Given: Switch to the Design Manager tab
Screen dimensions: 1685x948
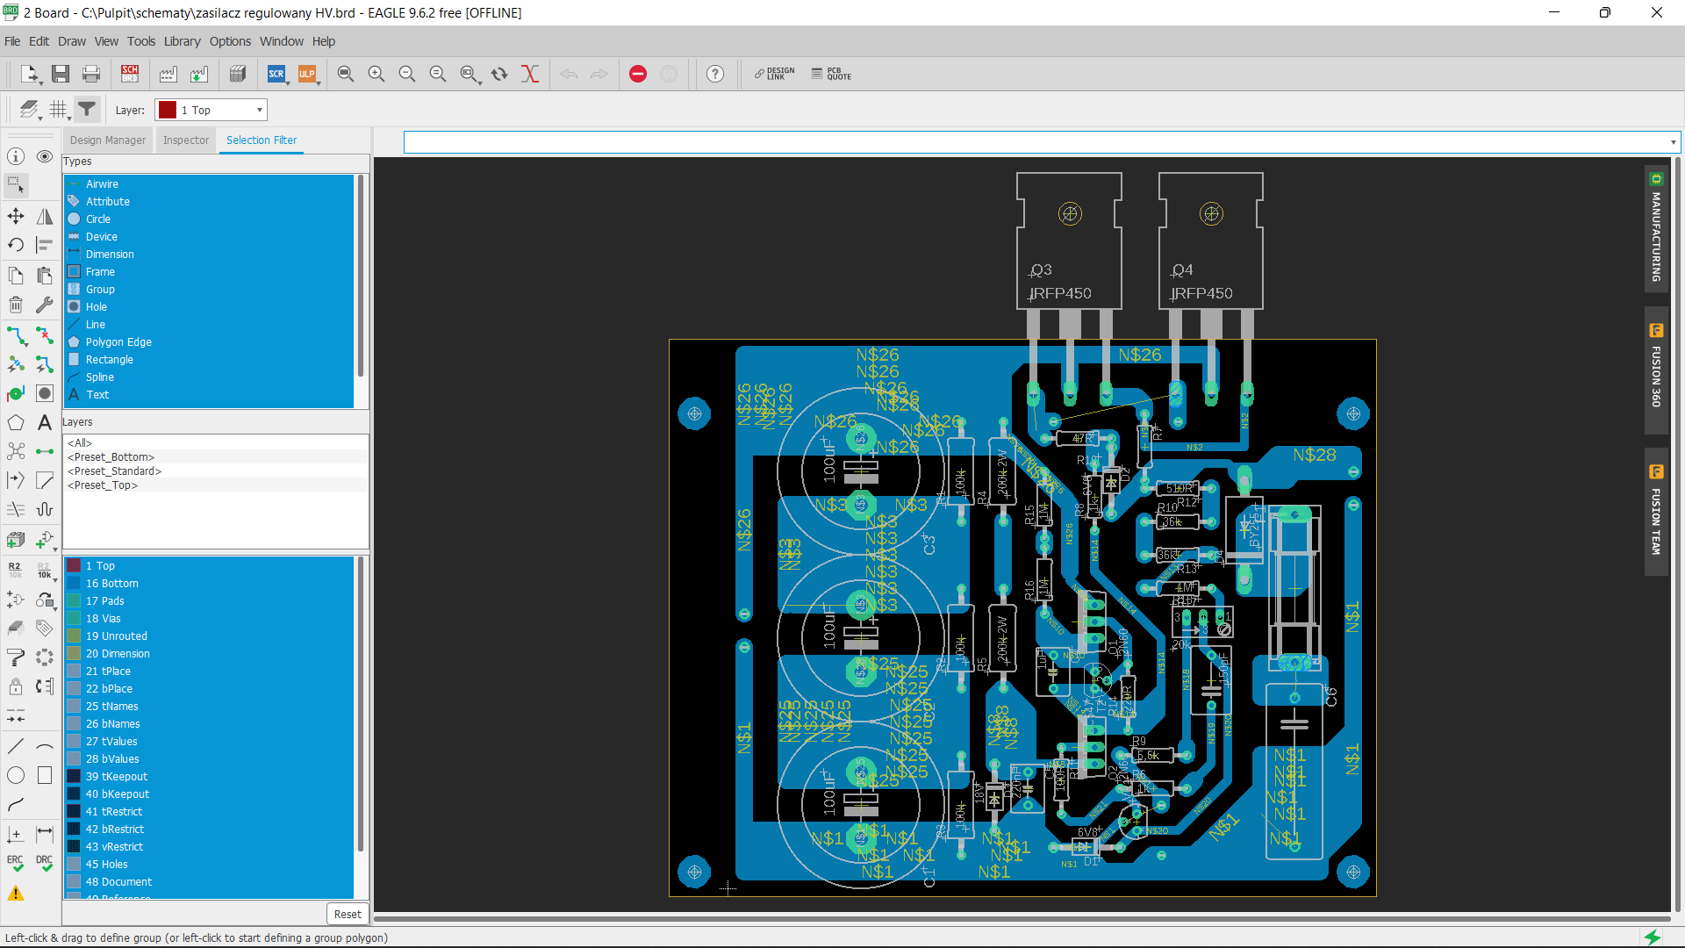Looking at the screenshot, I should tap(108, 140).
